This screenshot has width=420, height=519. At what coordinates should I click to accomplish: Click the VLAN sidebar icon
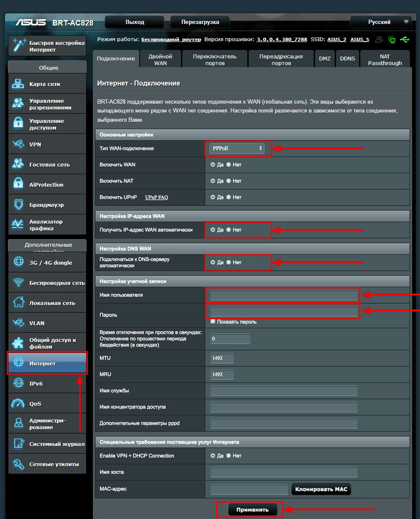coord(18,323)
